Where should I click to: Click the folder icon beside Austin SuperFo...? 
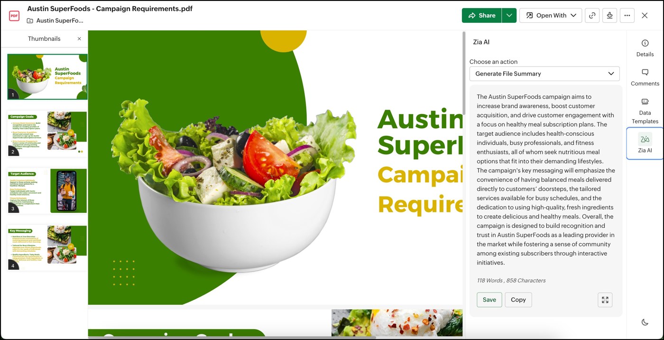30,20
